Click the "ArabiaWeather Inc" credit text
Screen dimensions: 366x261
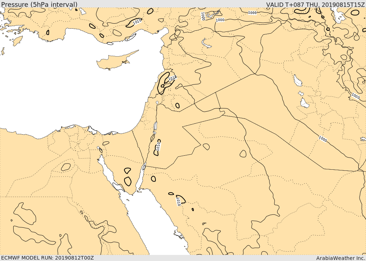point(341,258)
